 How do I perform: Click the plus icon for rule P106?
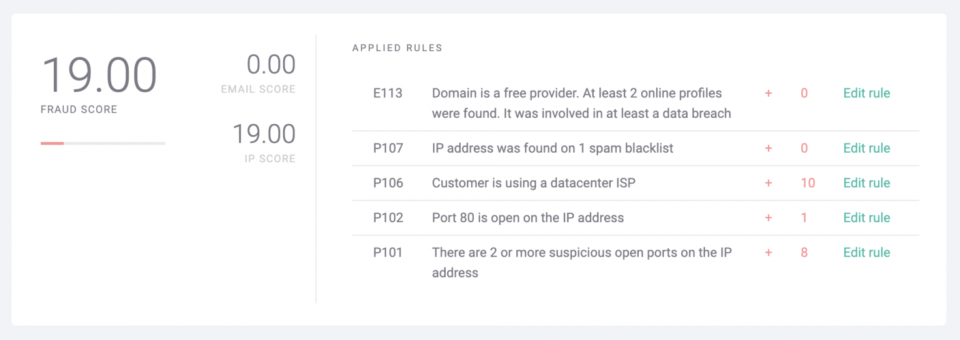tap(768, 183)
